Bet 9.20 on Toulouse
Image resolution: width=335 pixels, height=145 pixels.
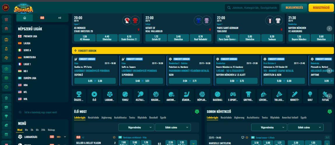272,38
